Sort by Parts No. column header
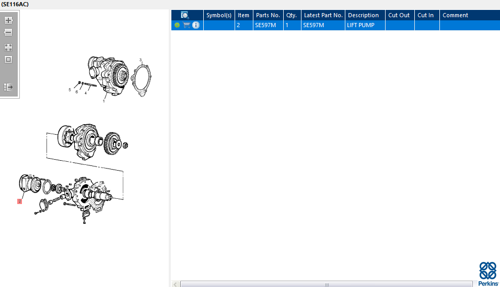Screen dimensions: 500x287 (x=268, y=15)
